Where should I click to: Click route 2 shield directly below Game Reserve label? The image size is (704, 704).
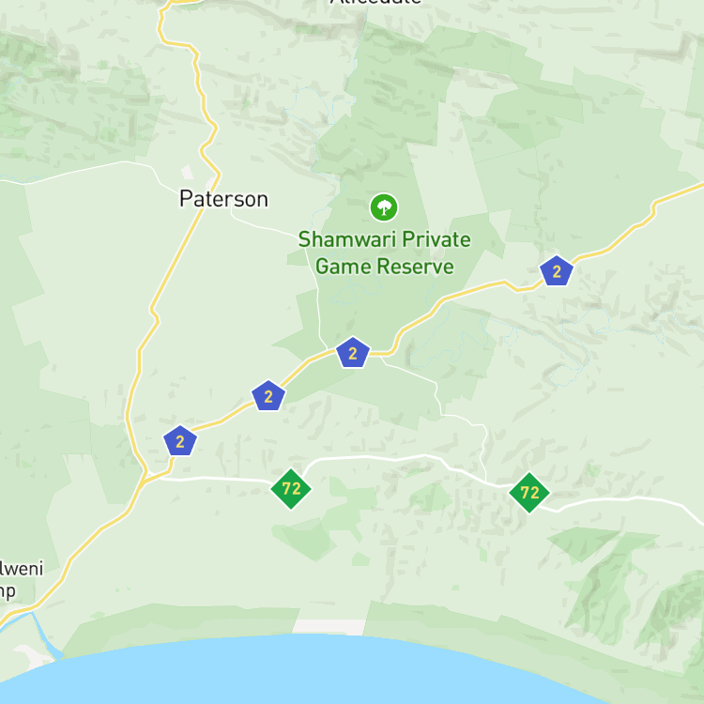tap(353, 352)
